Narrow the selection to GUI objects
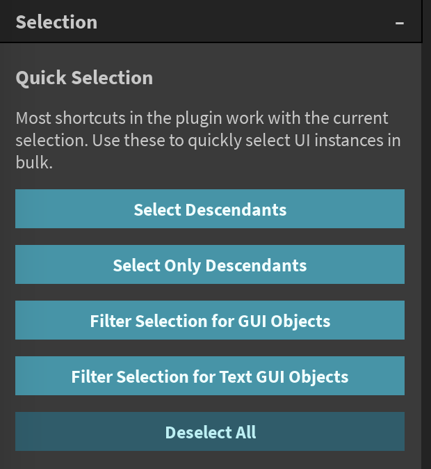Image resolution: width=431 pixels, height=469 pixels. pos(210,321)
